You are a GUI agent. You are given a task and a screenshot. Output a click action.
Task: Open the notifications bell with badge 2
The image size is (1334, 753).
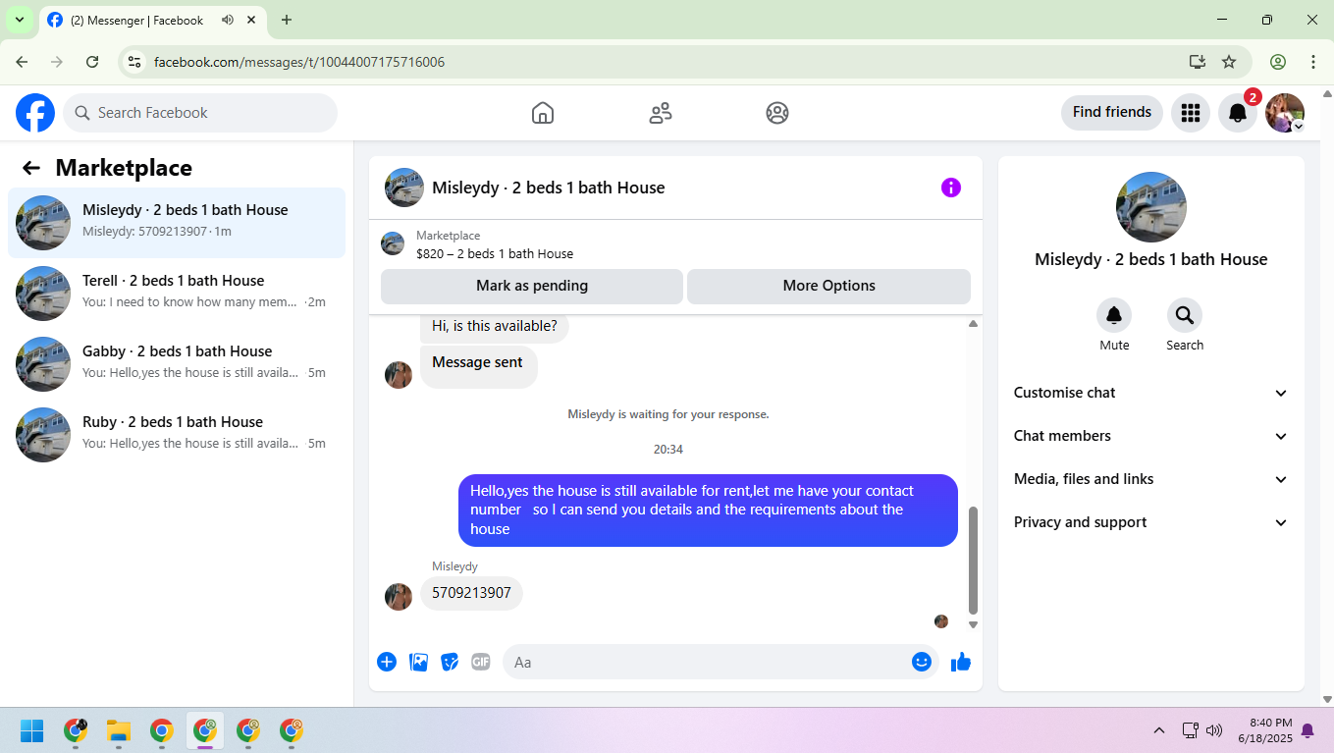(x=1238, y=113)
